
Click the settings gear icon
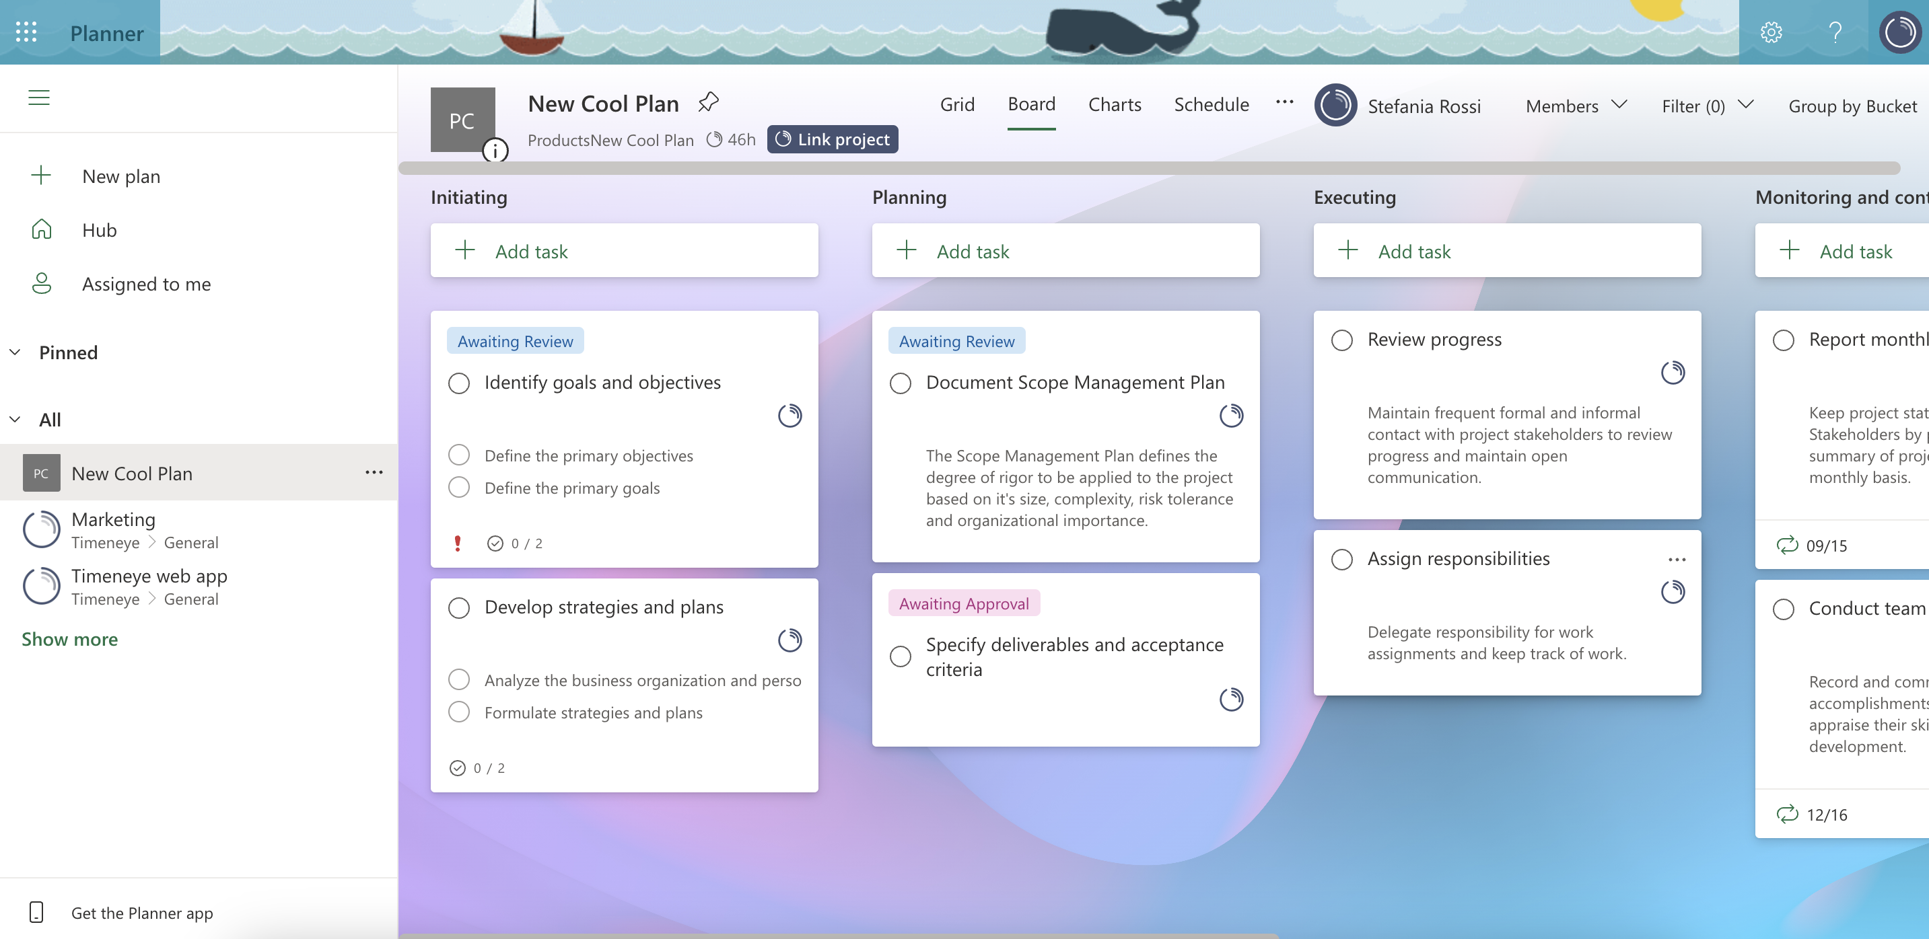[x=1772, y=32]
